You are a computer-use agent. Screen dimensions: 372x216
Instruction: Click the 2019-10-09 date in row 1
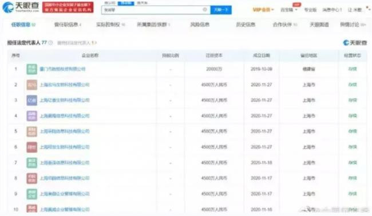click(262, 69)
